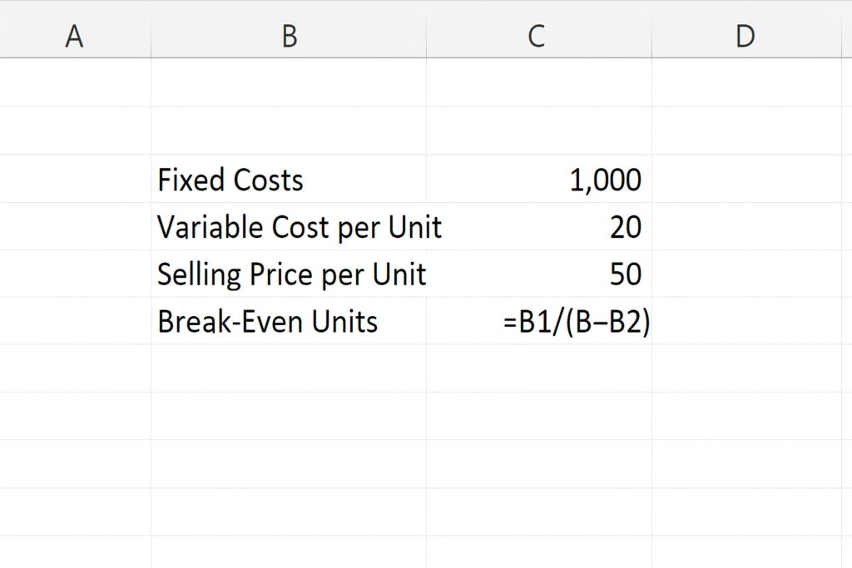Select the Fixed Costs label cell
Image resolution: width=852 pixels, height=568 pixels.
(288, 180)
